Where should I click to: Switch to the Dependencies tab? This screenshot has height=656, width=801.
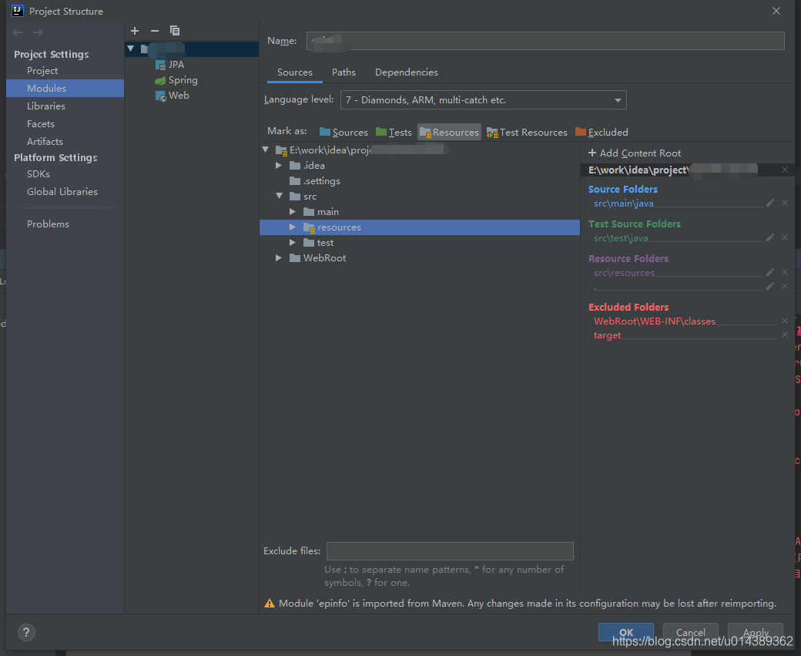tap(407, 72)
